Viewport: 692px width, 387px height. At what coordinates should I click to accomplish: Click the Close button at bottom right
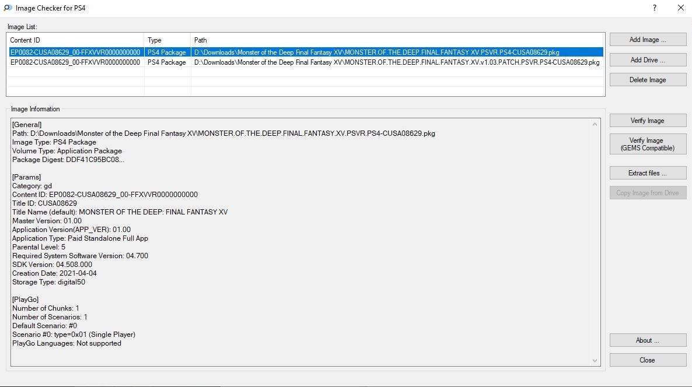click(648, 360)
